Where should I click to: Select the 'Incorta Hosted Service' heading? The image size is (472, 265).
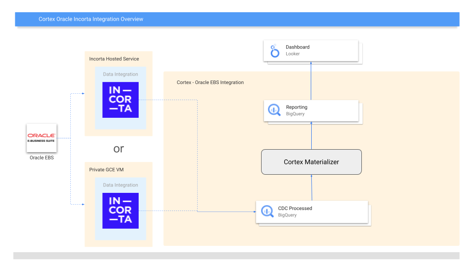(x=114, y=59)
